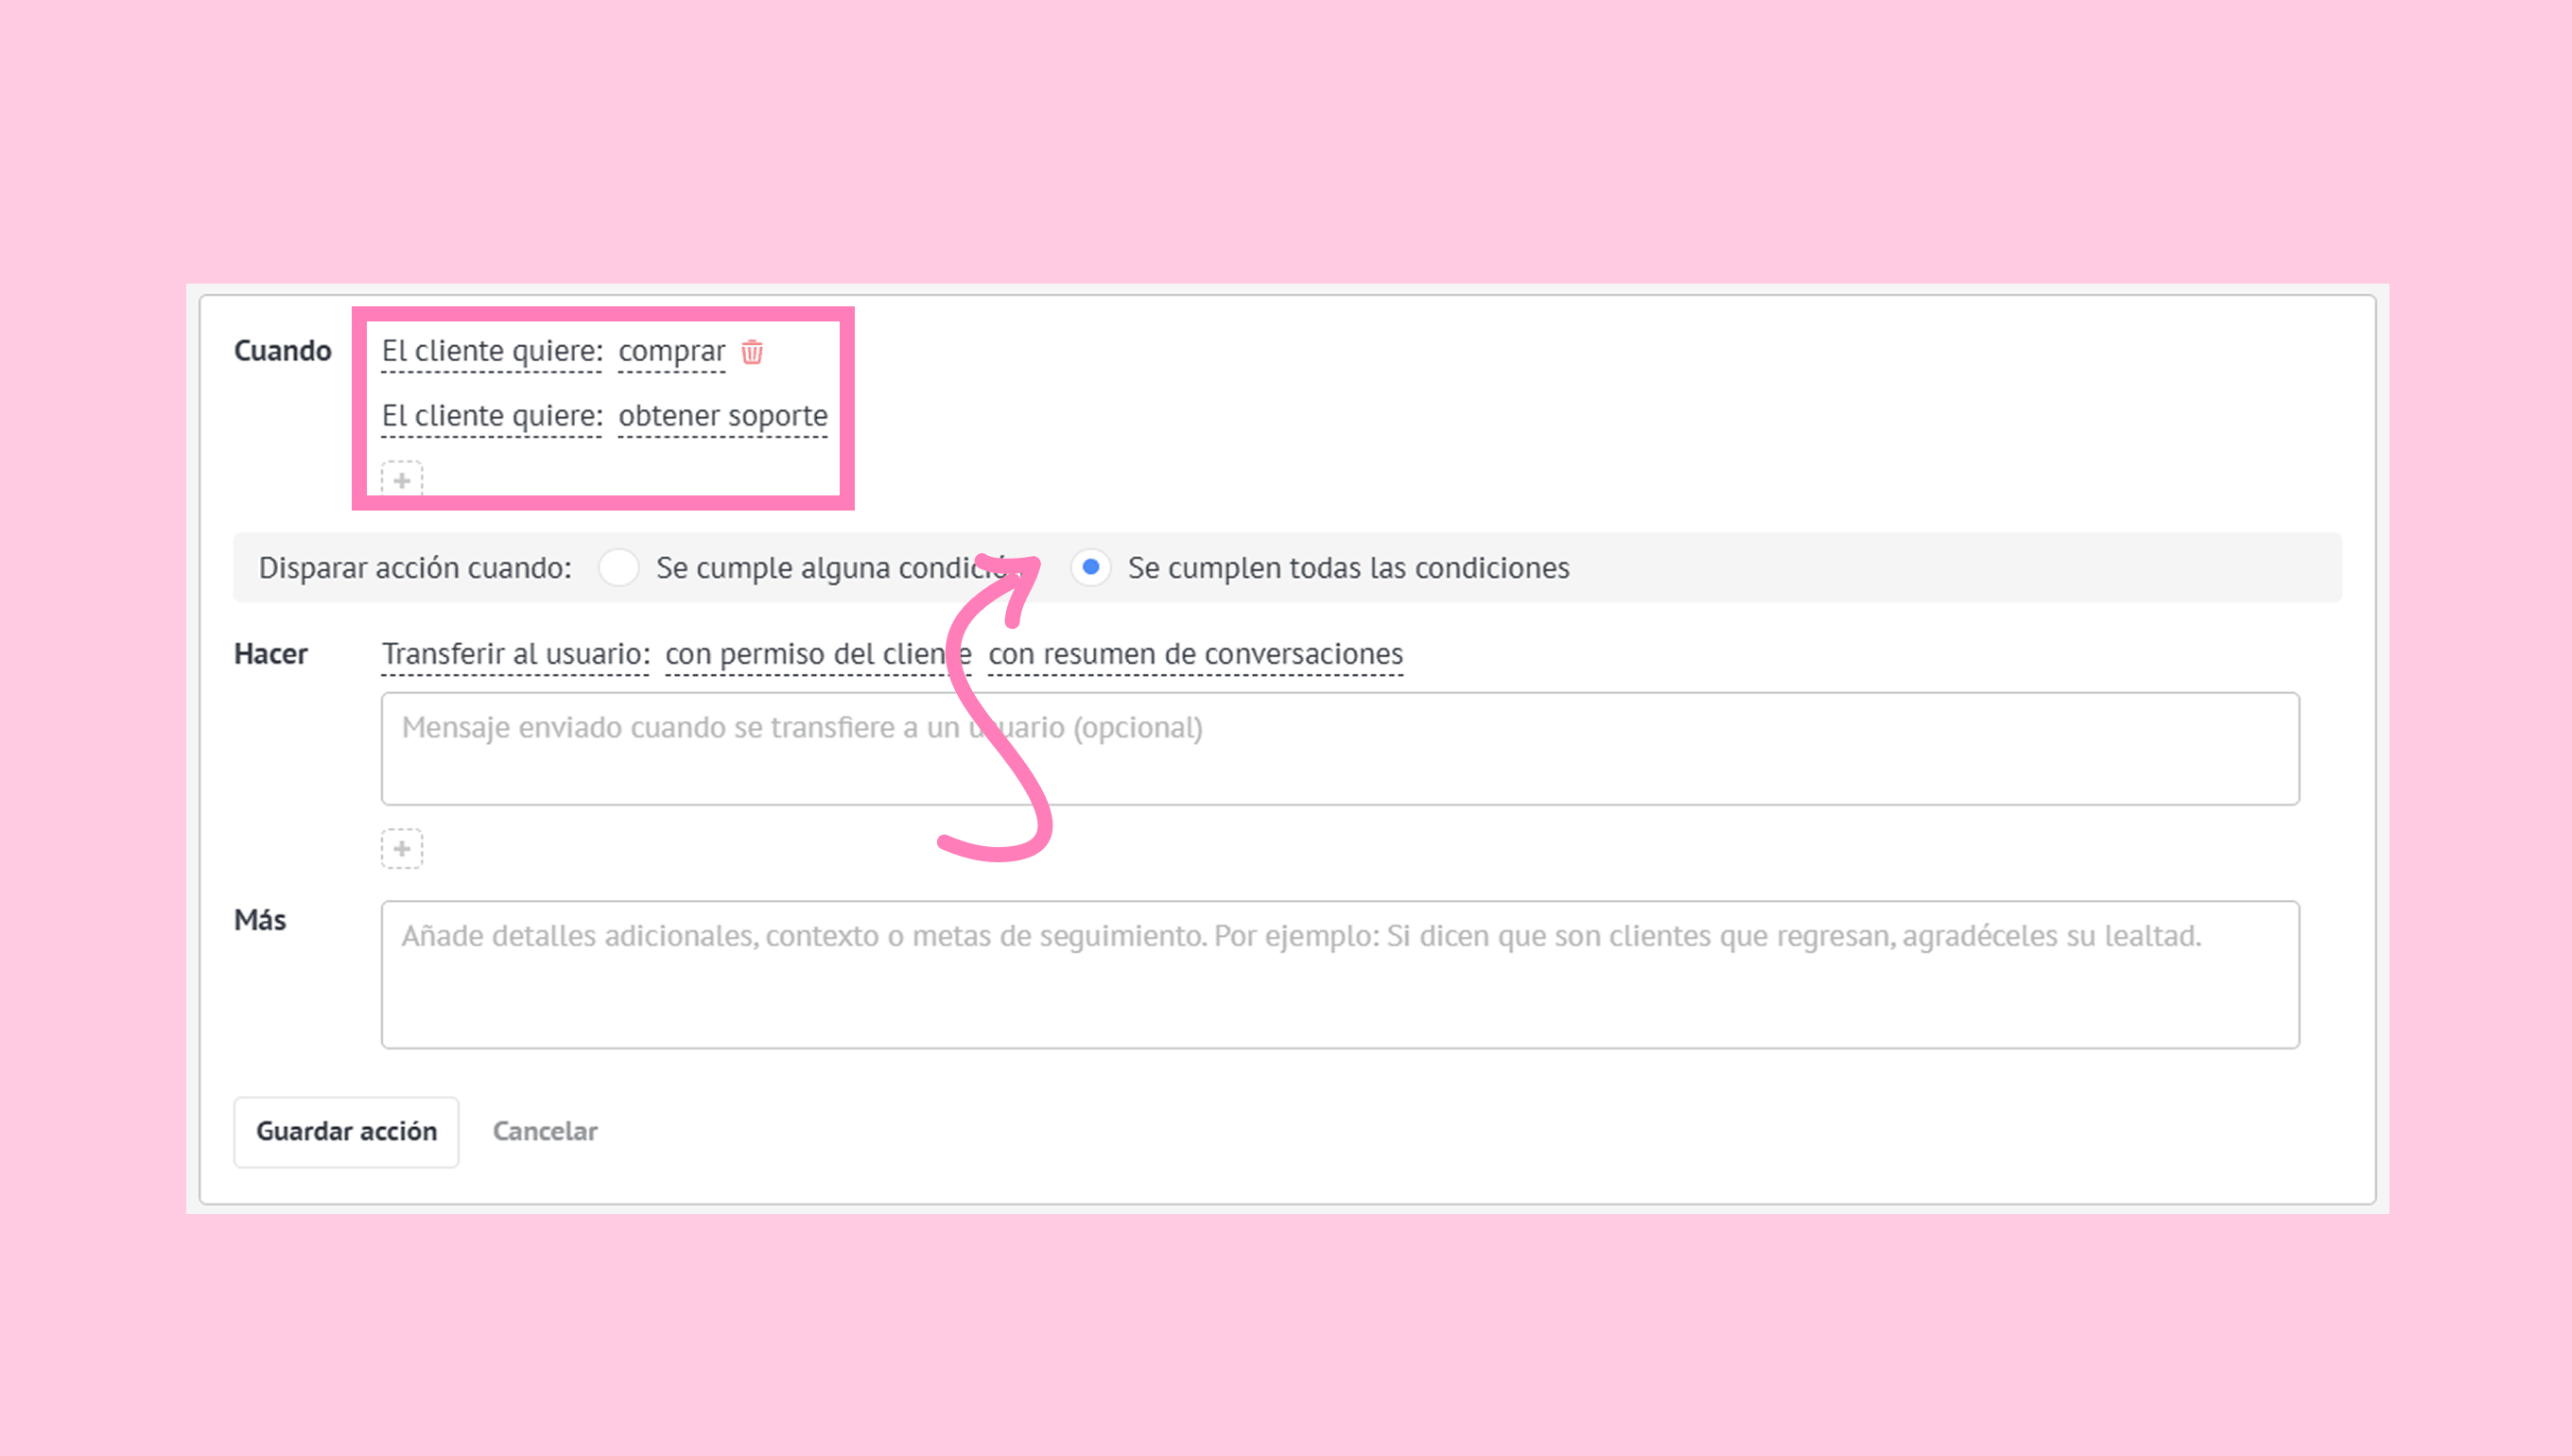Add a new condition under Cuando
Viewport: 2572px width, 1456px height.
click(x=402, y=479)
